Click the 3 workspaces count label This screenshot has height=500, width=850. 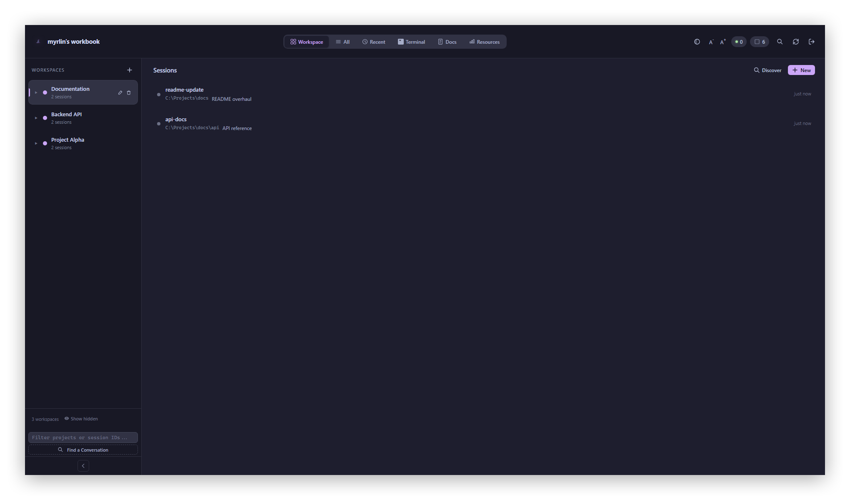(45, 419)
